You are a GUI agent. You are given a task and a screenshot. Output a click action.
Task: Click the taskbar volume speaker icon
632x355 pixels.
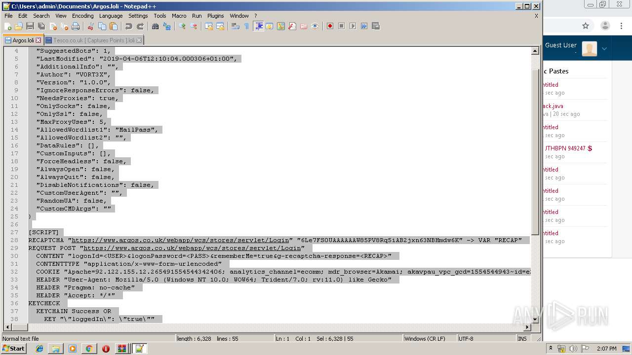pyautogui.click(x=573, y=349)
